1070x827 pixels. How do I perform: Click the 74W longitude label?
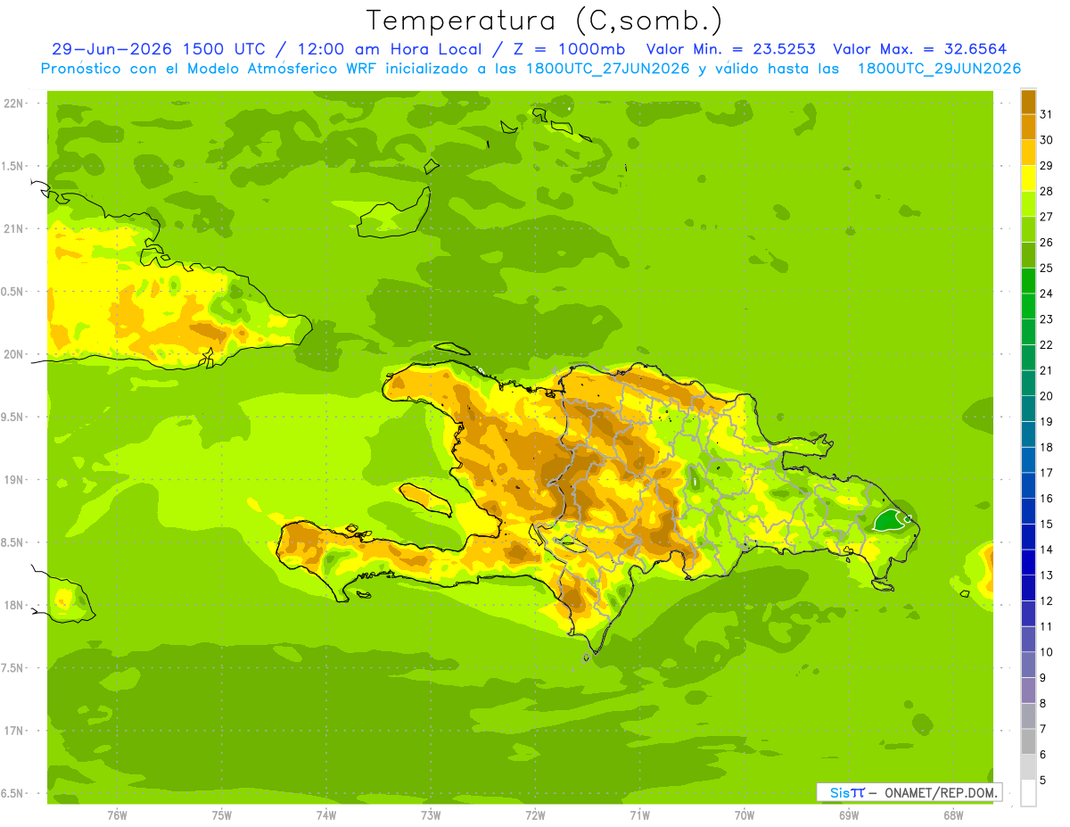point(325,815)
